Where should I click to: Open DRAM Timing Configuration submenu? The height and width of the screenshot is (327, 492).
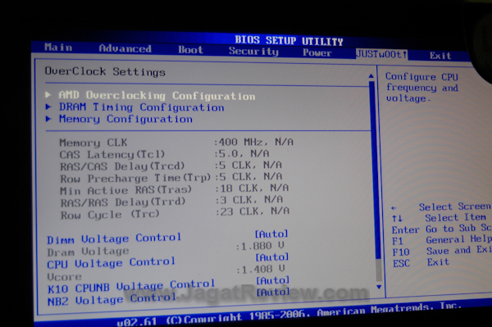142,107
